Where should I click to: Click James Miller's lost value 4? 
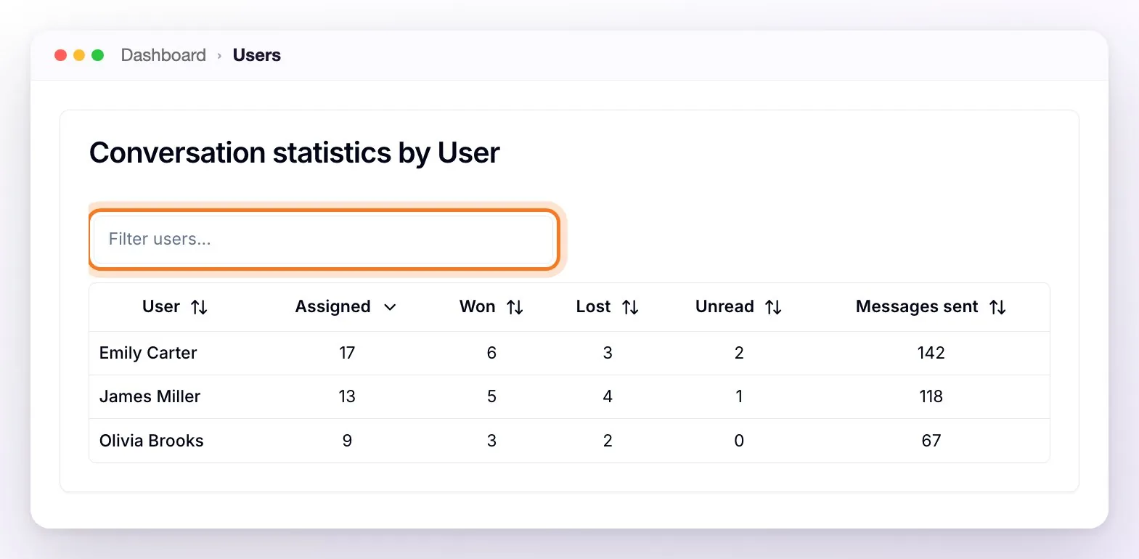(608, 396)
